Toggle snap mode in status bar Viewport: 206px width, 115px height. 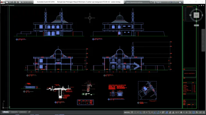pyautogui.click(x=135, y=112)
